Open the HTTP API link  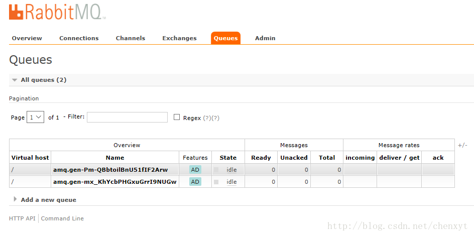[x=22, y=218]
